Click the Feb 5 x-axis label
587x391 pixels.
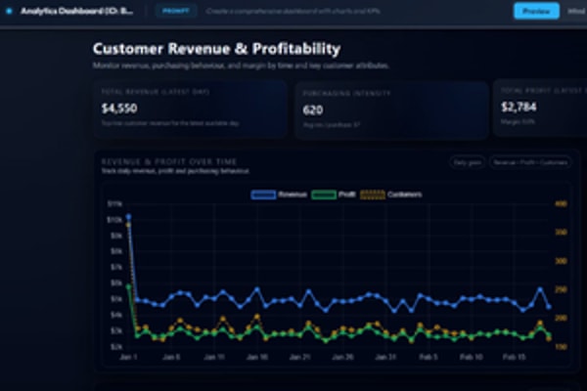[429, 357]
